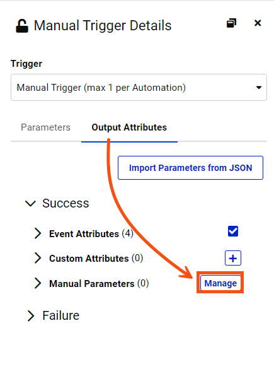Open panel in separate window icon
This screenshot has width=274, height=369.
[x=231, y=23]
